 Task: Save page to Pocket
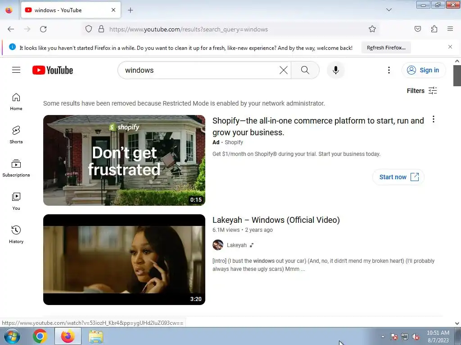tap(417, 29)
